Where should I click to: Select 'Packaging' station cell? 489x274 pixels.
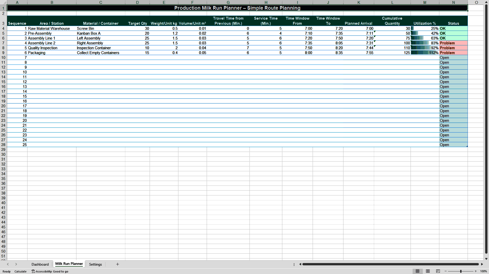pyautogui.click(x=52, y=53)
